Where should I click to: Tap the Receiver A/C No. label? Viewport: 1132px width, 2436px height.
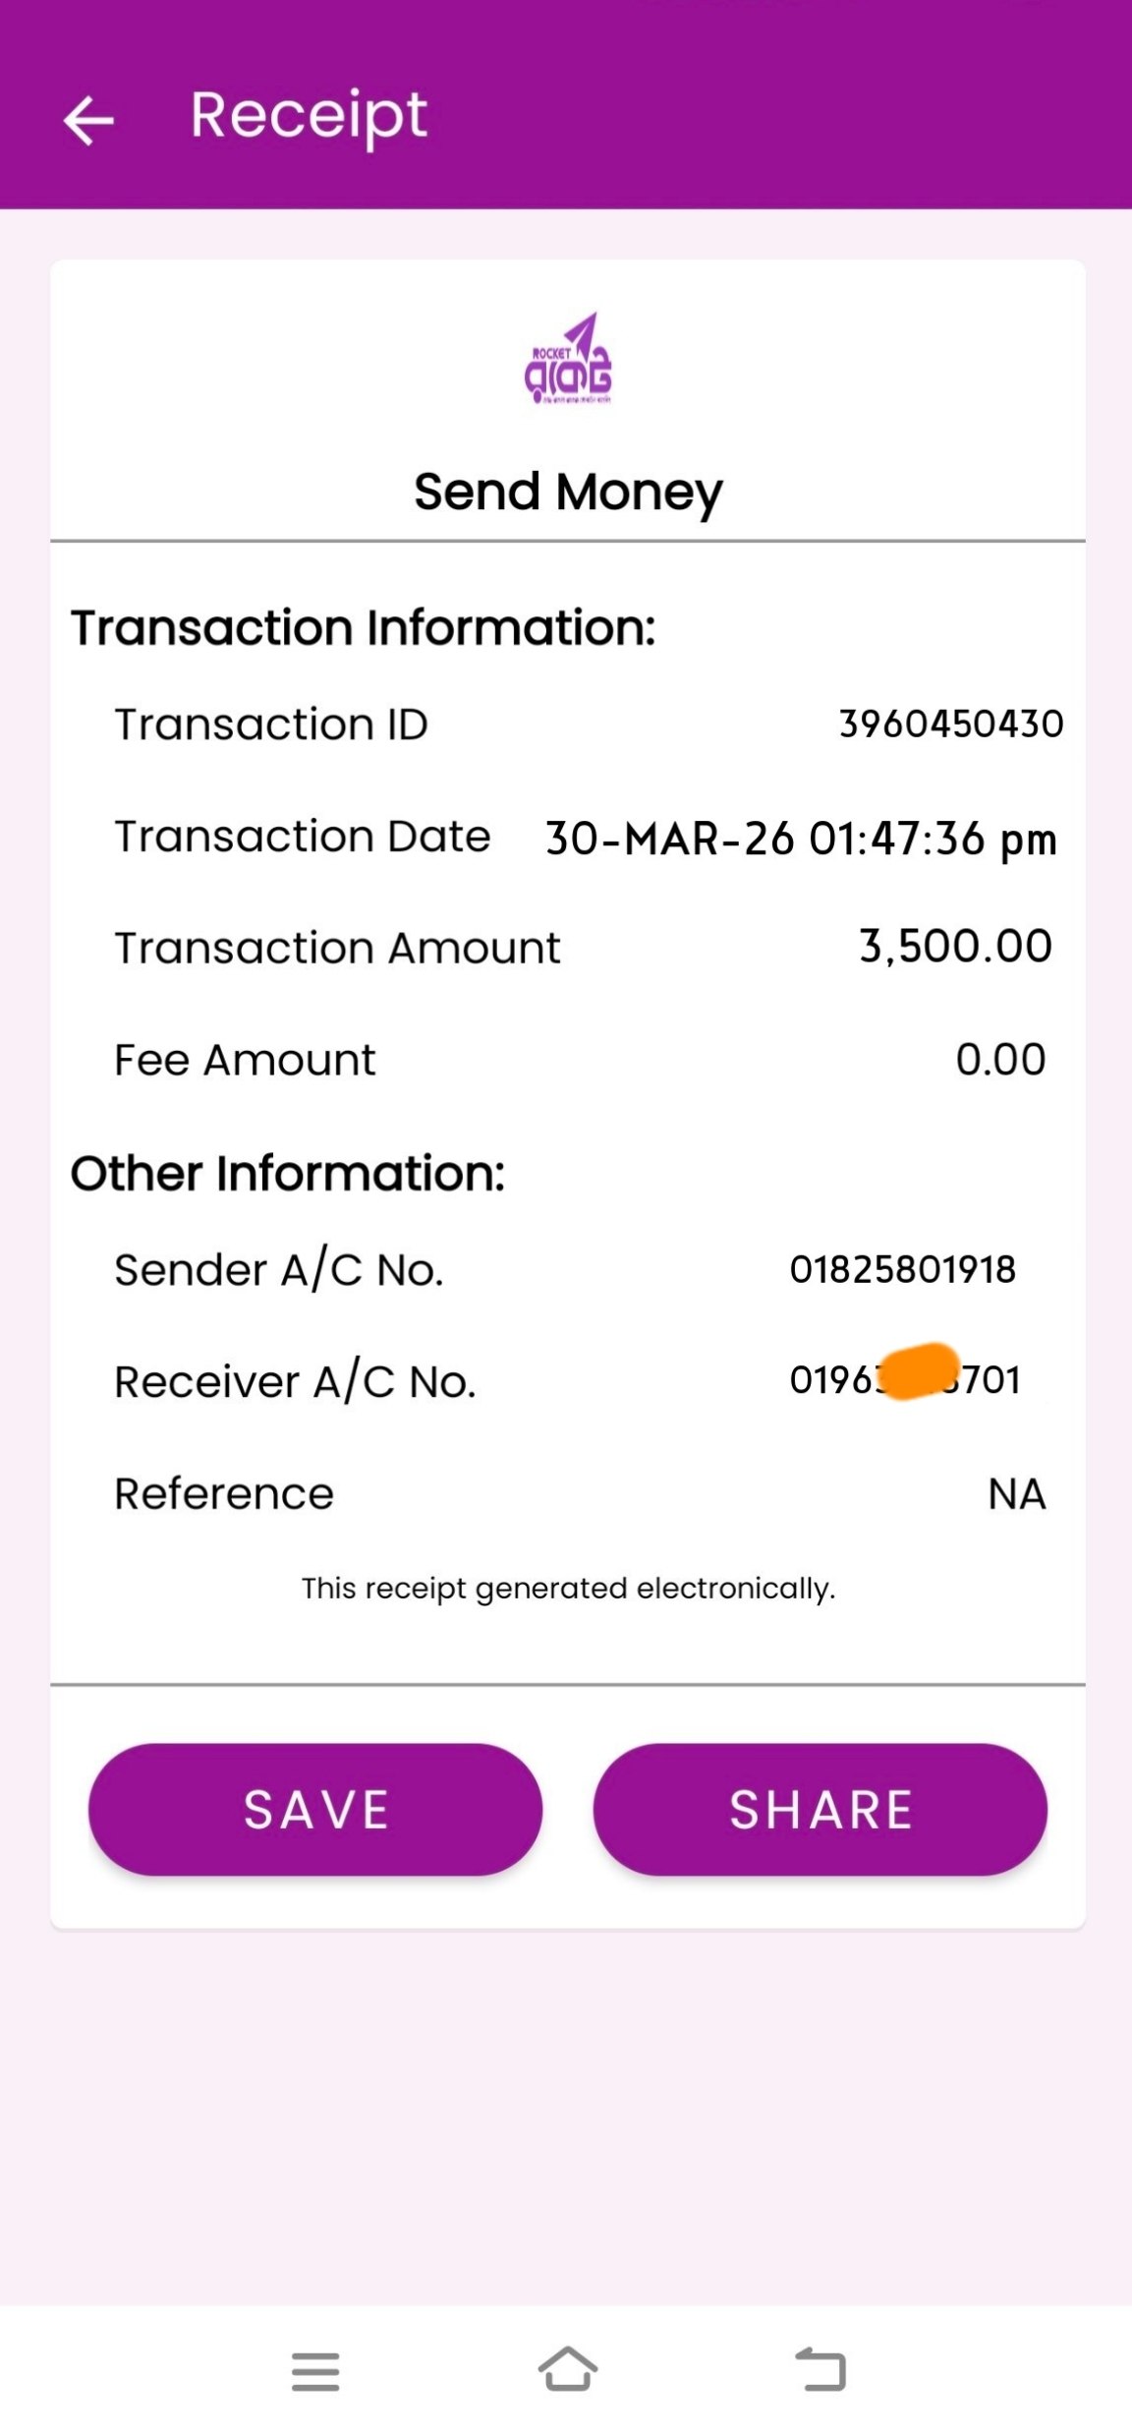[295, 1381]
